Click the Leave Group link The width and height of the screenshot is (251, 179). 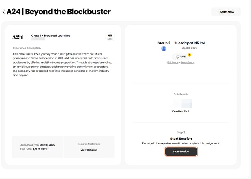pos(188,63)
